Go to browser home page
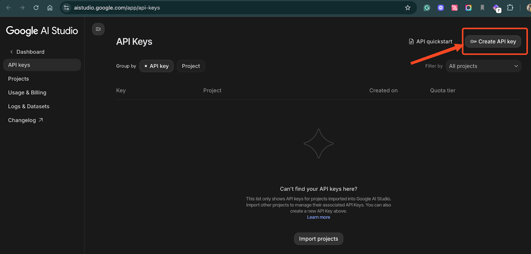This screenshot has width=531, height=254. 50,8
